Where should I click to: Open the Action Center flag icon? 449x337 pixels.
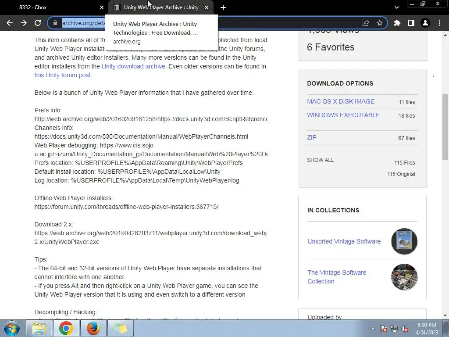click(384, 329)
